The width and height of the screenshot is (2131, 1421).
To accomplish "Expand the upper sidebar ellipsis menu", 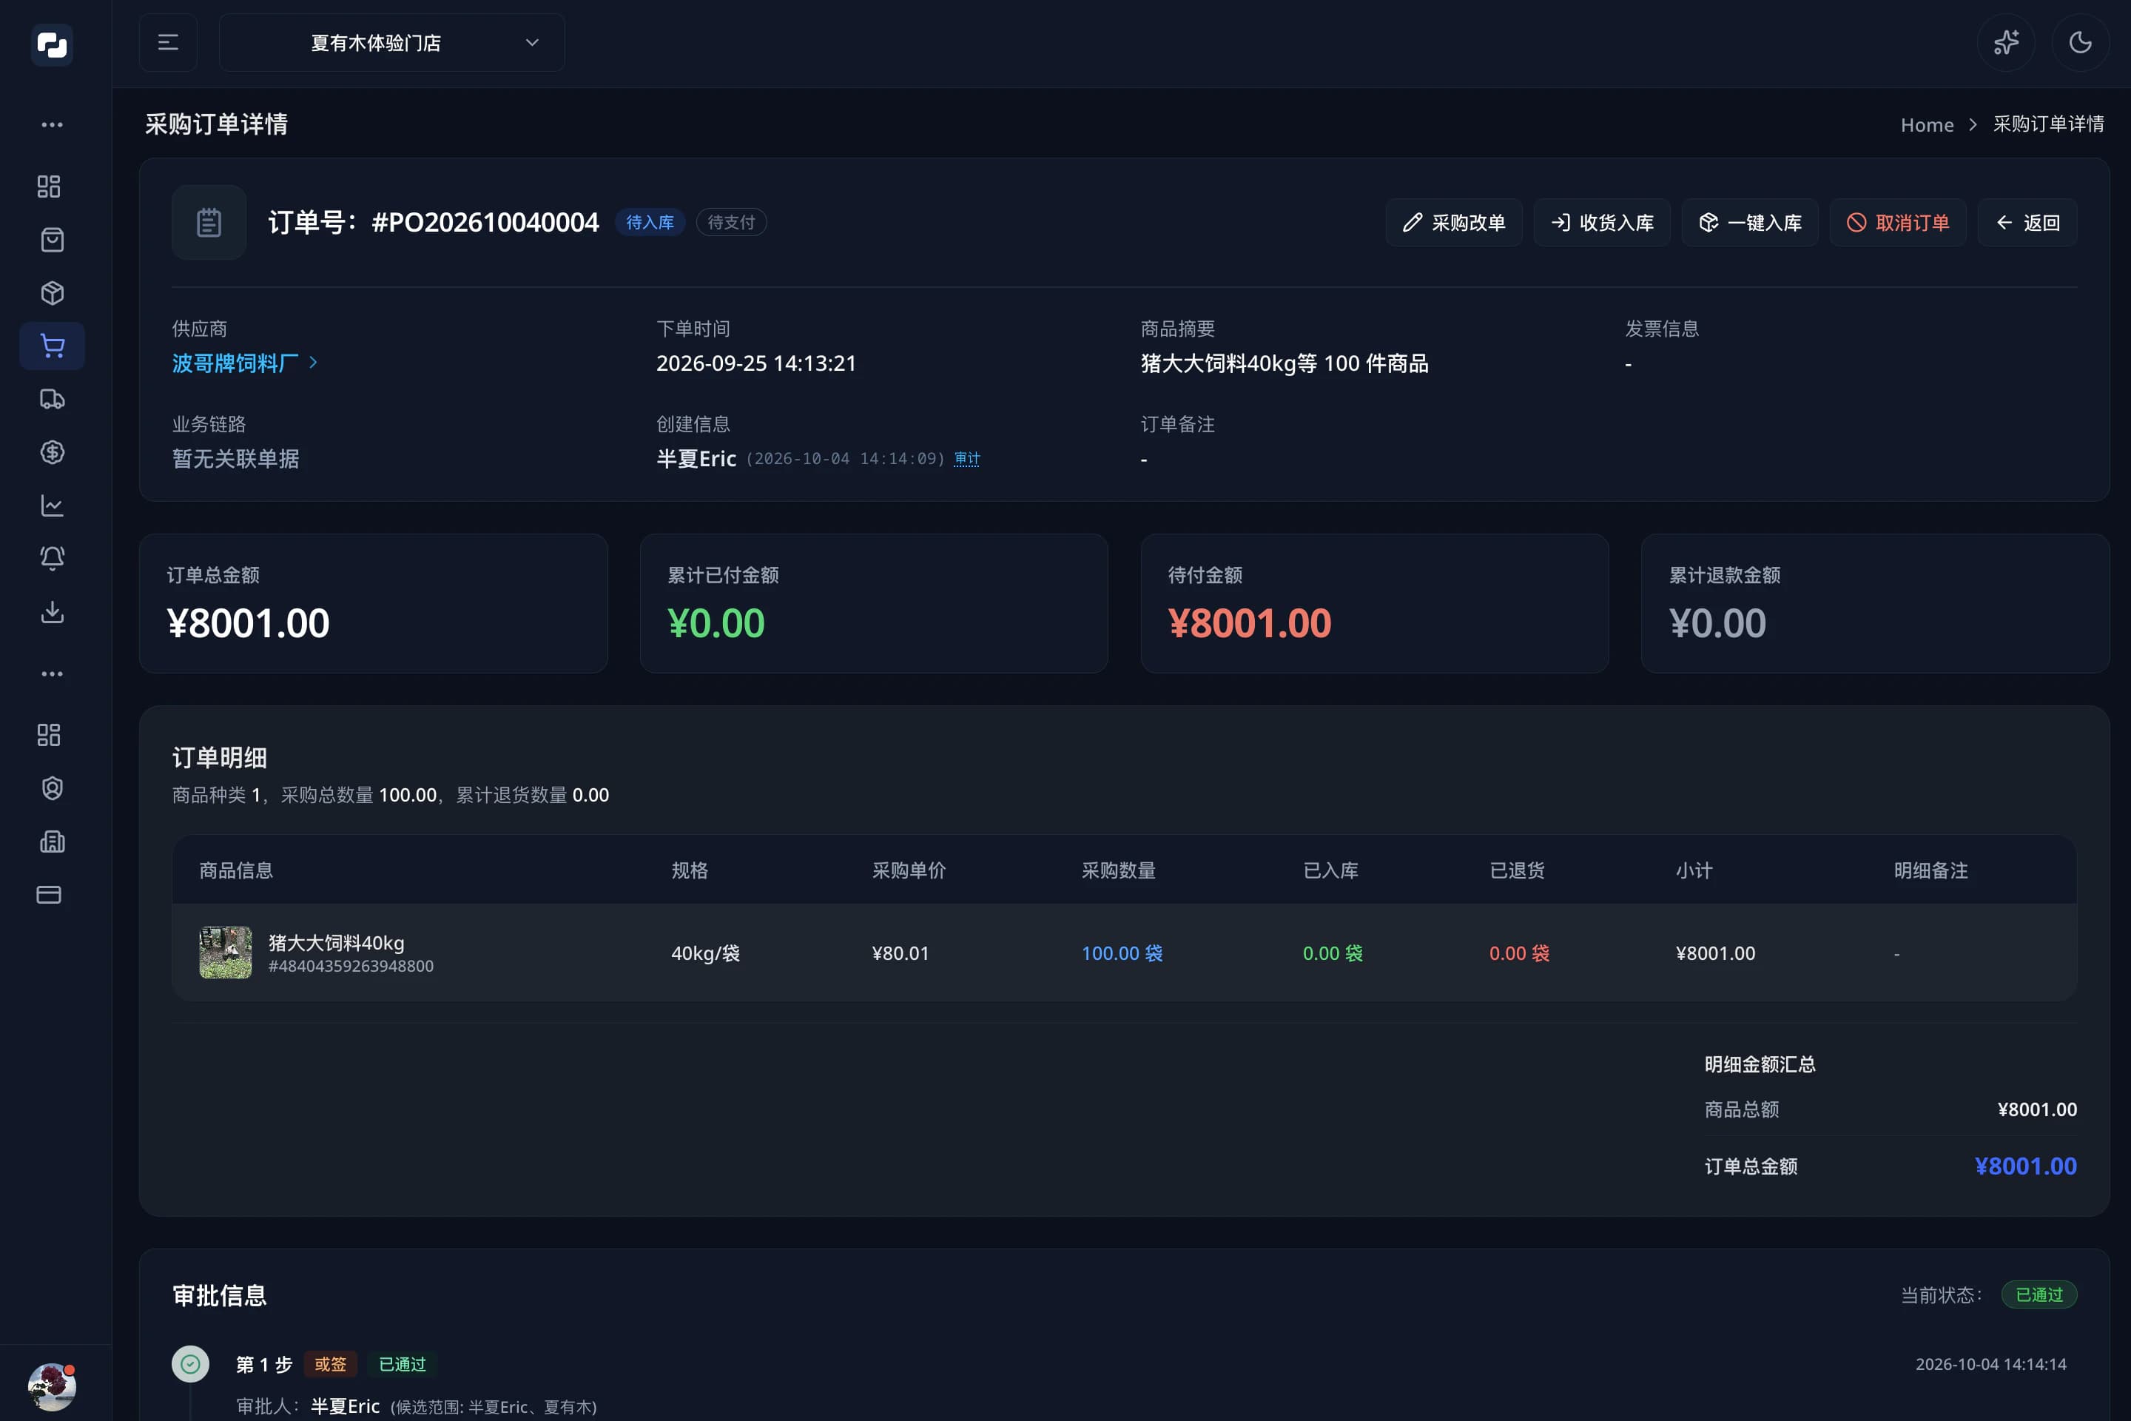I will pos(53,124).
